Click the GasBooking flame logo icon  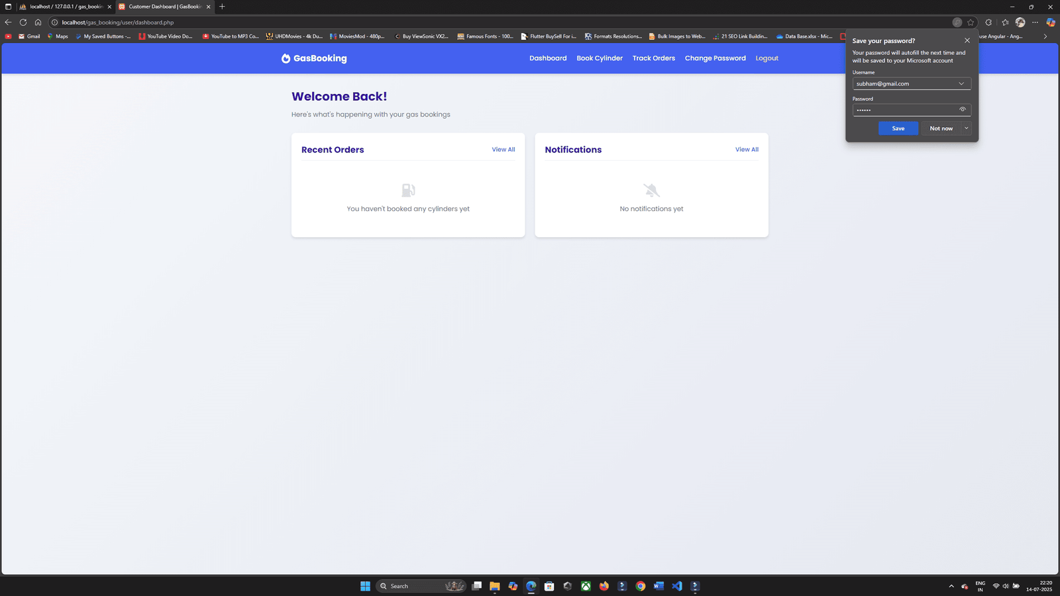click(286, 58)
